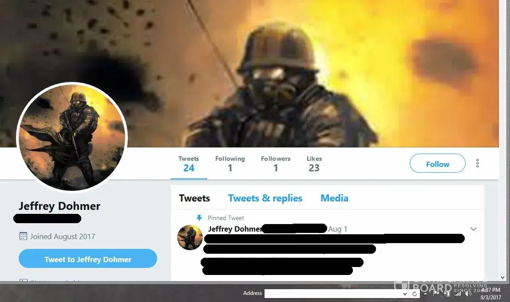Switch to the Media tab
This screenshot has width=510, height=302.
[x=334, y=198]
